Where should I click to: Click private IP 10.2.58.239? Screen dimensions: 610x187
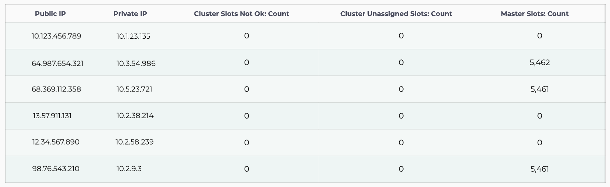(x=135, y=142)
